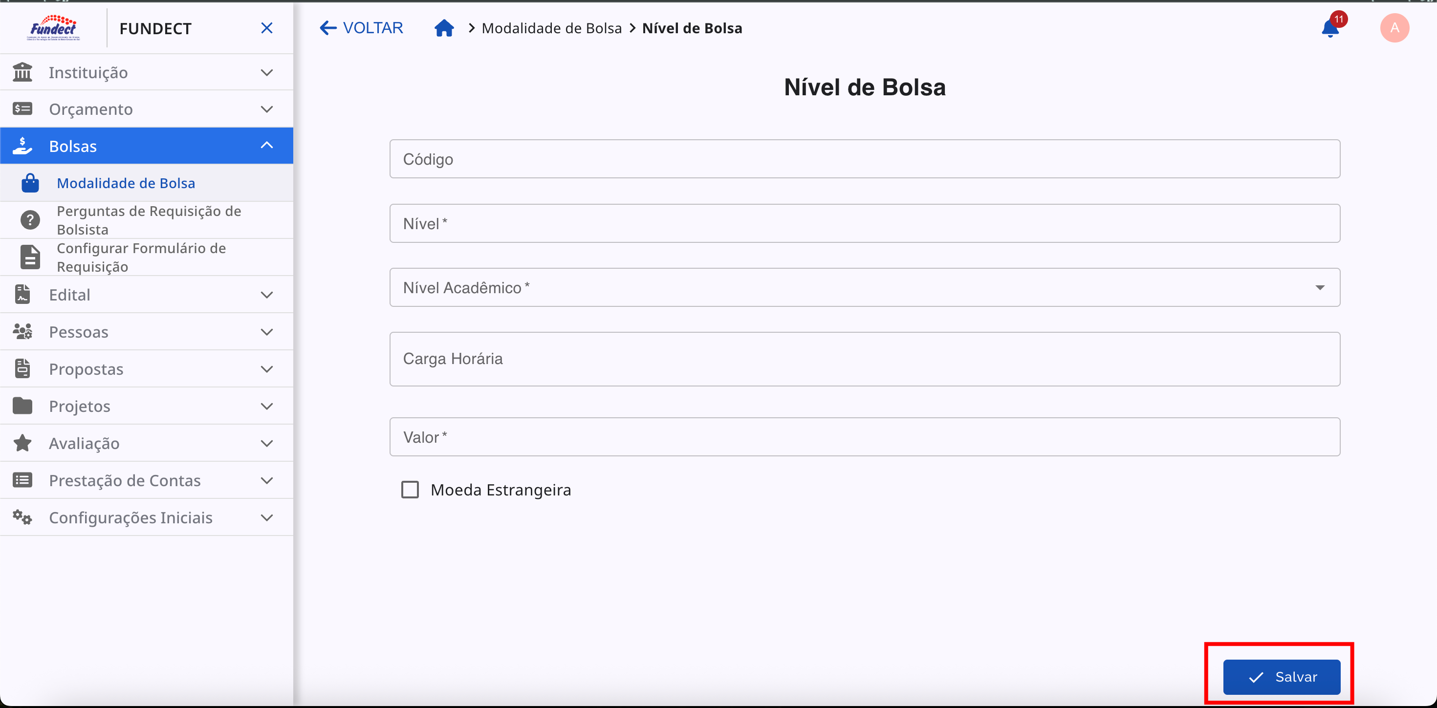This screenshot has width=1437, height=708.
Task: Enable the Moeda Estrangeira checkbox
Action: 410,490
